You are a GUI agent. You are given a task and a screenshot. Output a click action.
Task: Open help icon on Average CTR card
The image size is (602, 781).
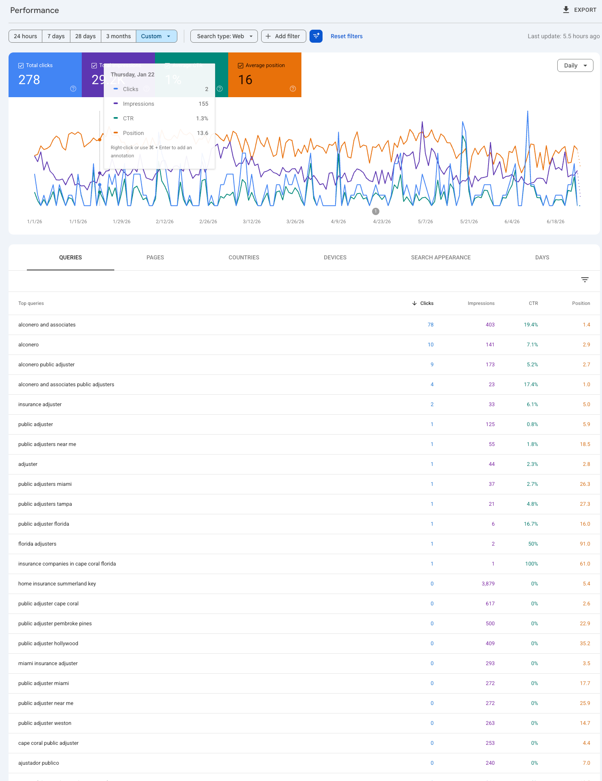pos(220,89)
